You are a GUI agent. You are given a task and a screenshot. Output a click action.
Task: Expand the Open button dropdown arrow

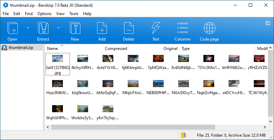[x=28, y=27]
